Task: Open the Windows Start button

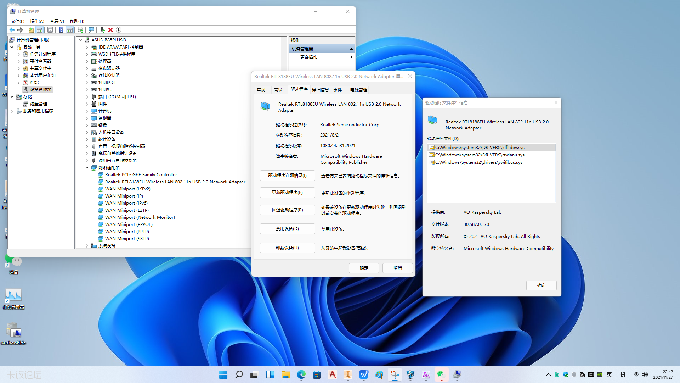Action: [223, 374]
